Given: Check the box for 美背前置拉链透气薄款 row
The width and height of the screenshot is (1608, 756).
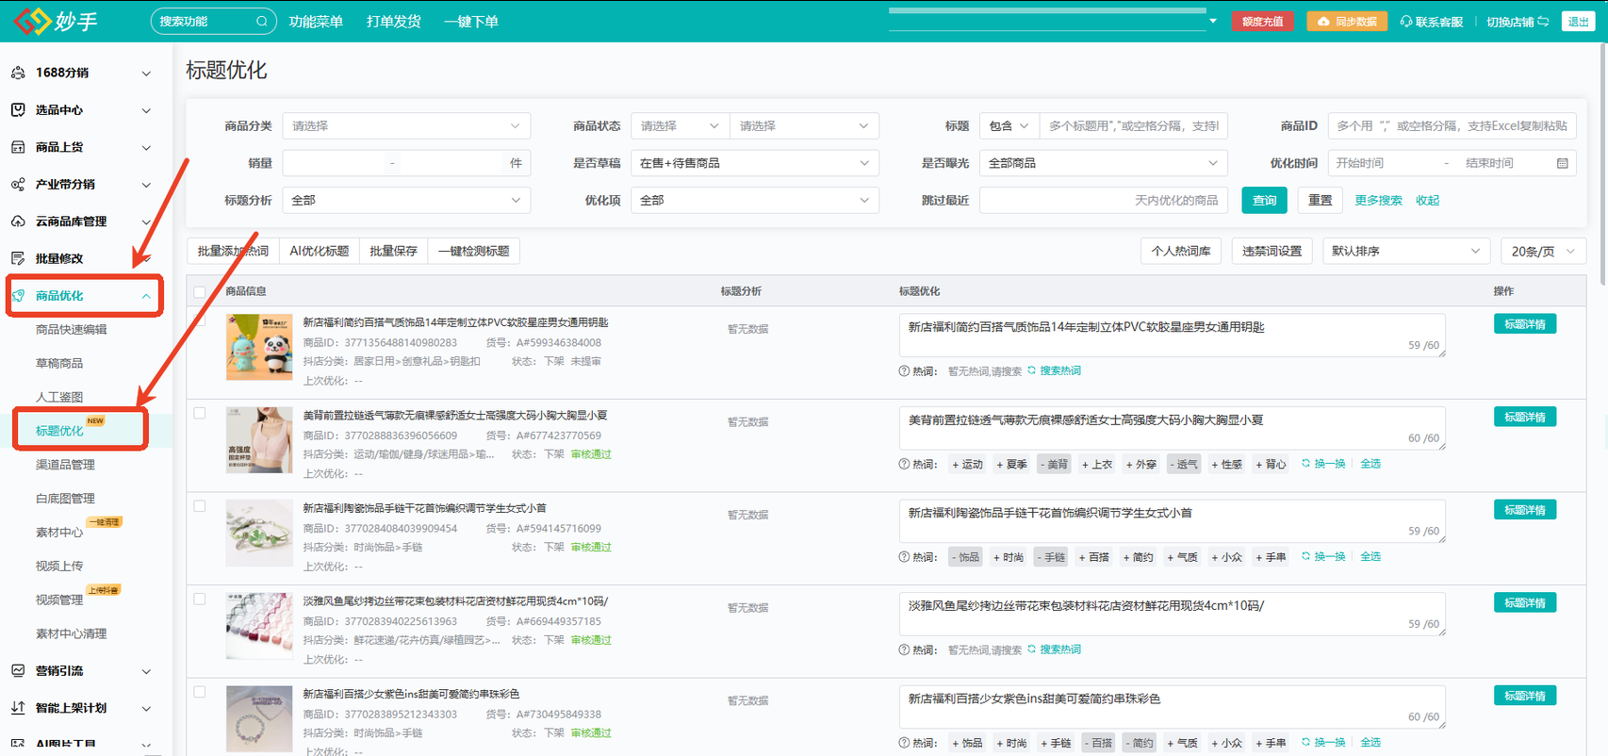Looking at the screenshot, I should pyautogui.click(x=200, y=413).
